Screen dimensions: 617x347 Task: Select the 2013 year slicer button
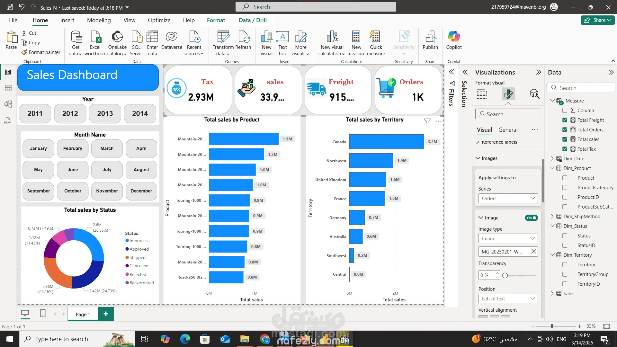pyautogui.click(x=105, y=113)
